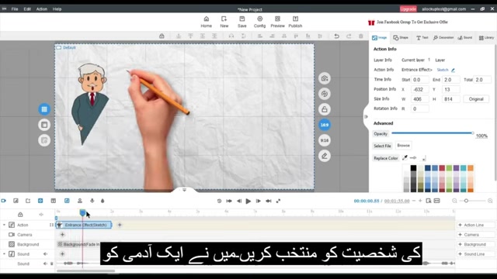Delete selected object with trash icon

(x=360, y=36)
